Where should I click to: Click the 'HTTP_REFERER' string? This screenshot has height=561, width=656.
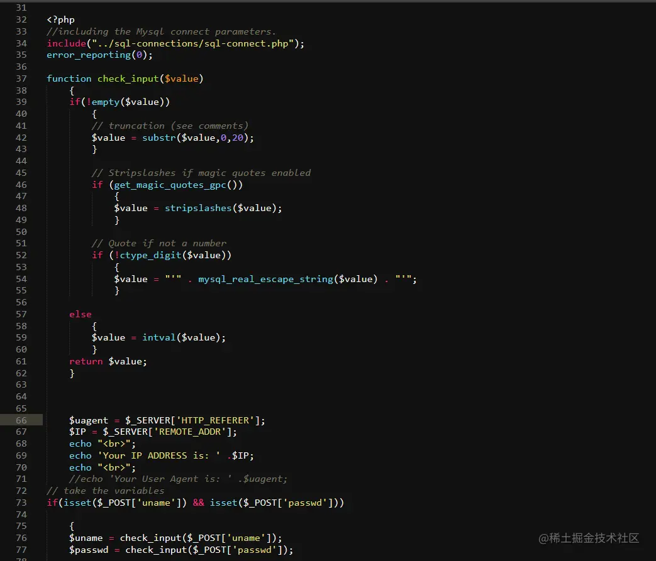click(x=215, y=420)
